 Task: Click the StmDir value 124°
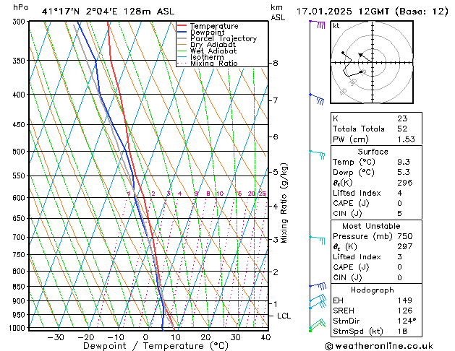coord(406,321)
